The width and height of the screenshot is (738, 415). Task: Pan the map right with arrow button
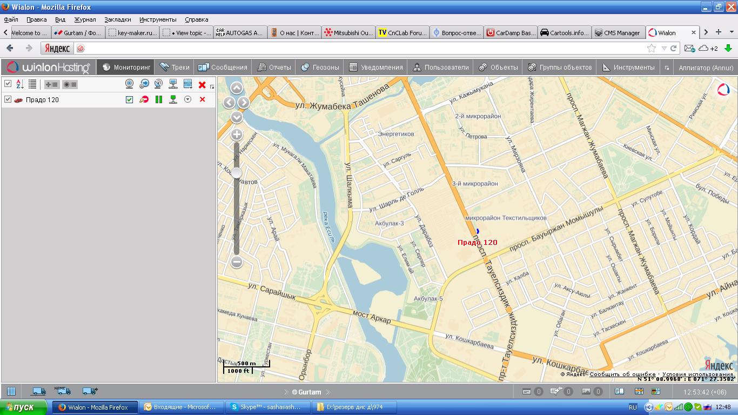coord(244,103)
